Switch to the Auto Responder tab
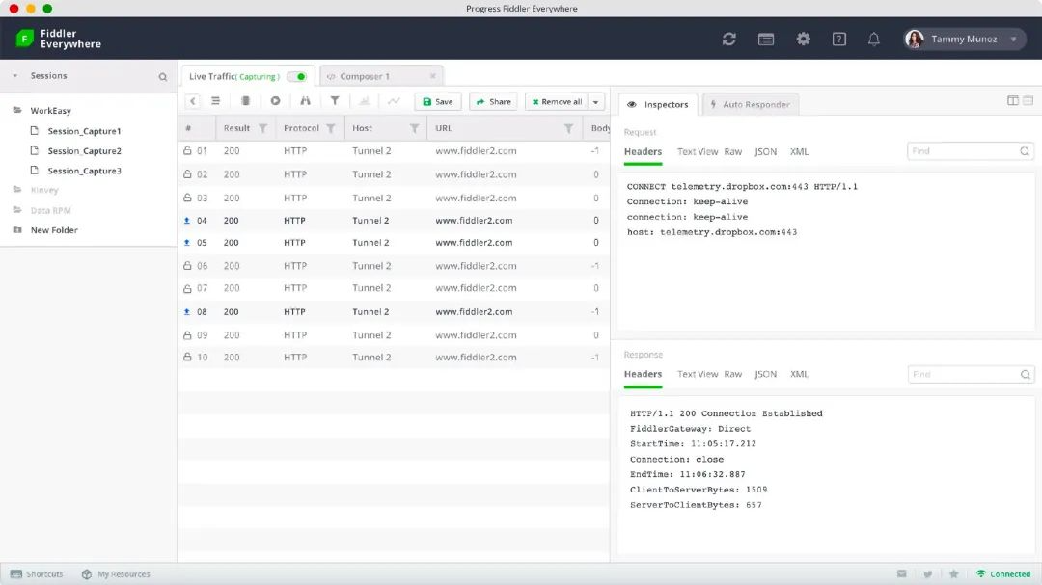This screenshot has width=1042, height=585. point(750,104)
